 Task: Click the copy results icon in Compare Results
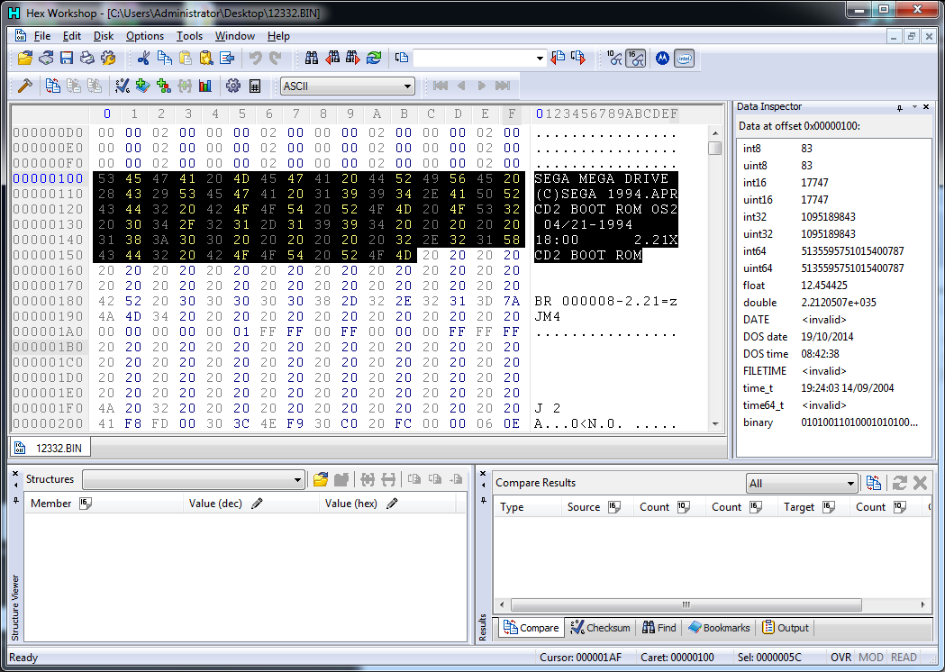point(873,483)
